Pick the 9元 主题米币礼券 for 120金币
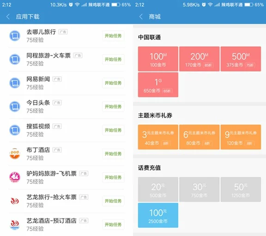Image resolution: width=266 pixels, height=236 pixels. point(241,137)
